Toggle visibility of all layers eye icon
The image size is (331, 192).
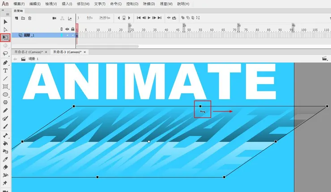(67, 29)
